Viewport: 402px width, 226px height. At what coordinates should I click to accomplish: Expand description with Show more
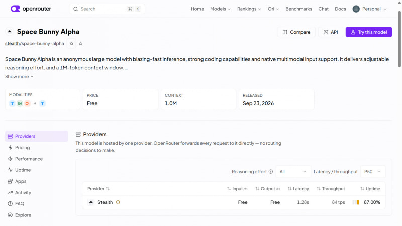click(19, 77)
